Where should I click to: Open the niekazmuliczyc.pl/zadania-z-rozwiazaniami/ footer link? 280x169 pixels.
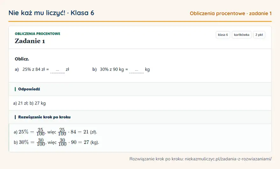pyautogui.click(x=228, y=159)
